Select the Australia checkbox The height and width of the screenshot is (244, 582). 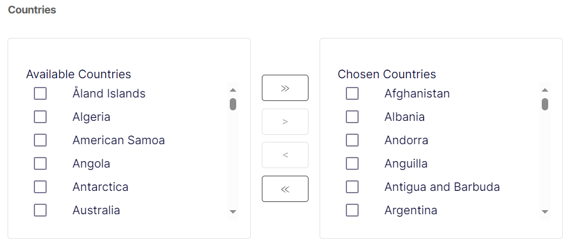point(40,210)
